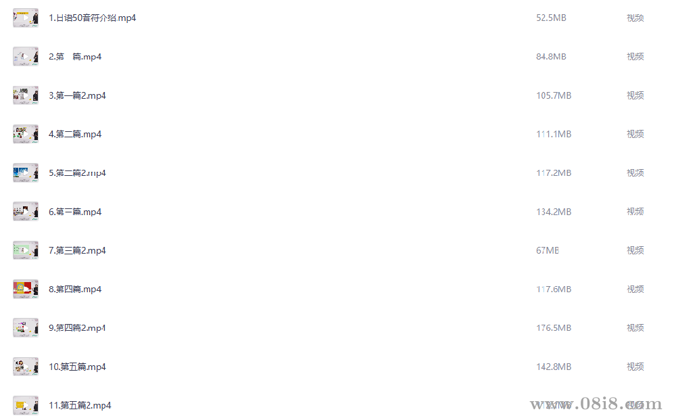
Task: Open the 9.第四篇2.mp4 file name
Action: (77, 328)
